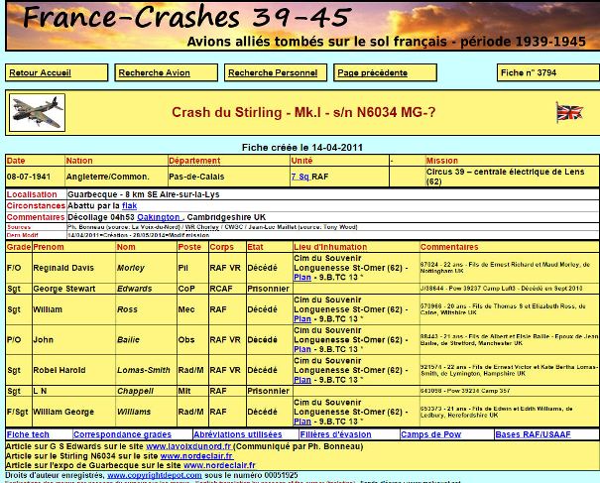The image size is (600, 483).
Task: Click the crash title 'Crash du Stirling - Mk.I'
Action: pyautogui.click(x=303, y=112)
